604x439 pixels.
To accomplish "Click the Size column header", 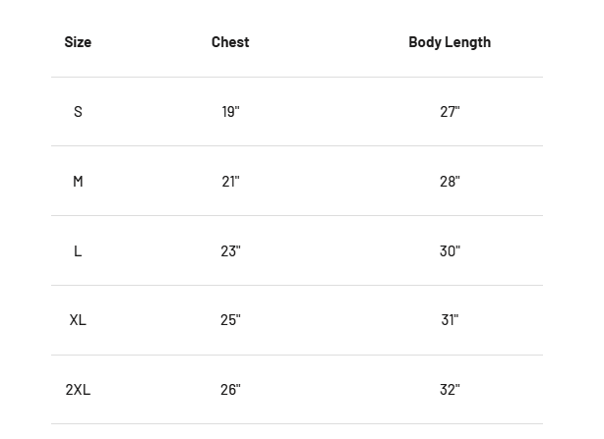I will pos(78,42).
